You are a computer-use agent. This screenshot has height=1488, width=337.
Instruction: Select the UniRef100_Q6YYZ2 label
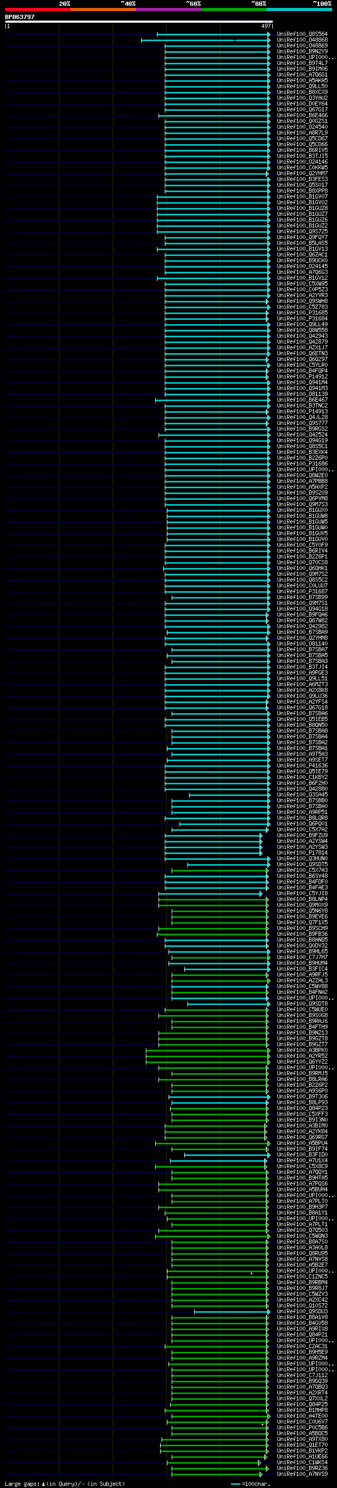pos(302,1061)
